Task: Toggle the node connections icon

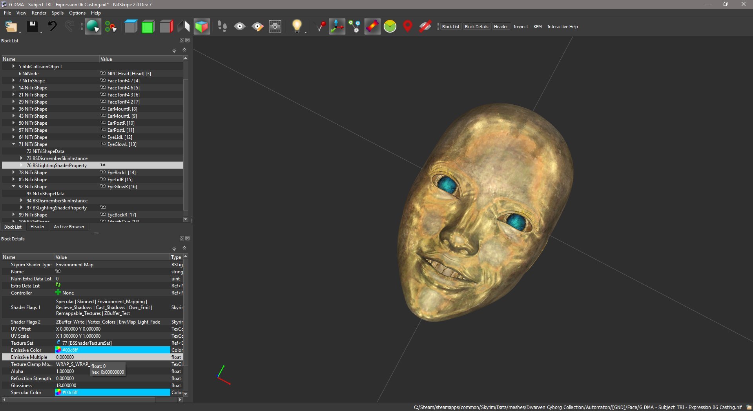Action: point(355,27)
